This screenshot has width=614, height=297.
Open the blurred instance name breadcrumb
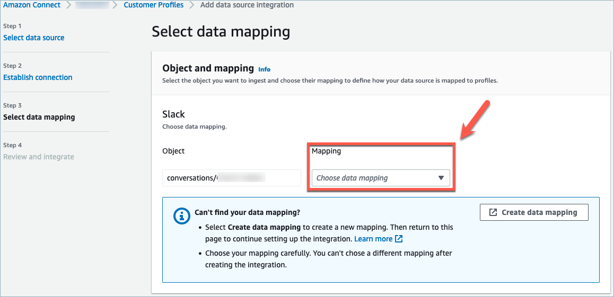tap(92, 5)
